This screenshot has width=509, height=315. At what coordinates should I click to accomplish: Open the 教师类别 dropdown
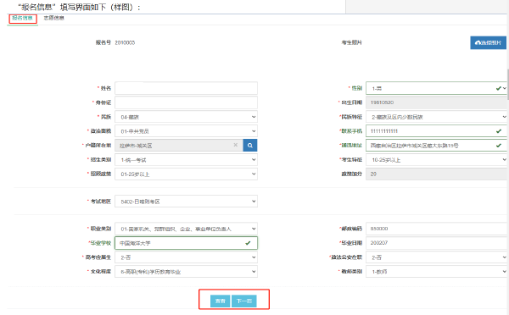coord(437,272)
